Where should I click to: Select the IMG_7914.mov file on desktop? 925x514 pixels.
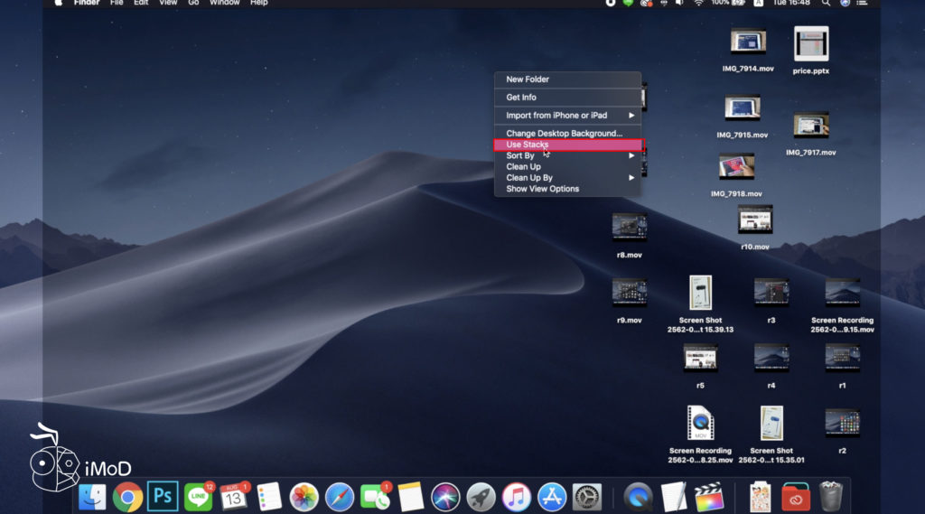pos(748,42)
